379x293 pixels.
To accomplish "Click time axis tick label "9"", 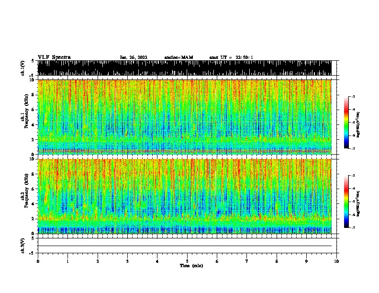I will coord(306,261).
